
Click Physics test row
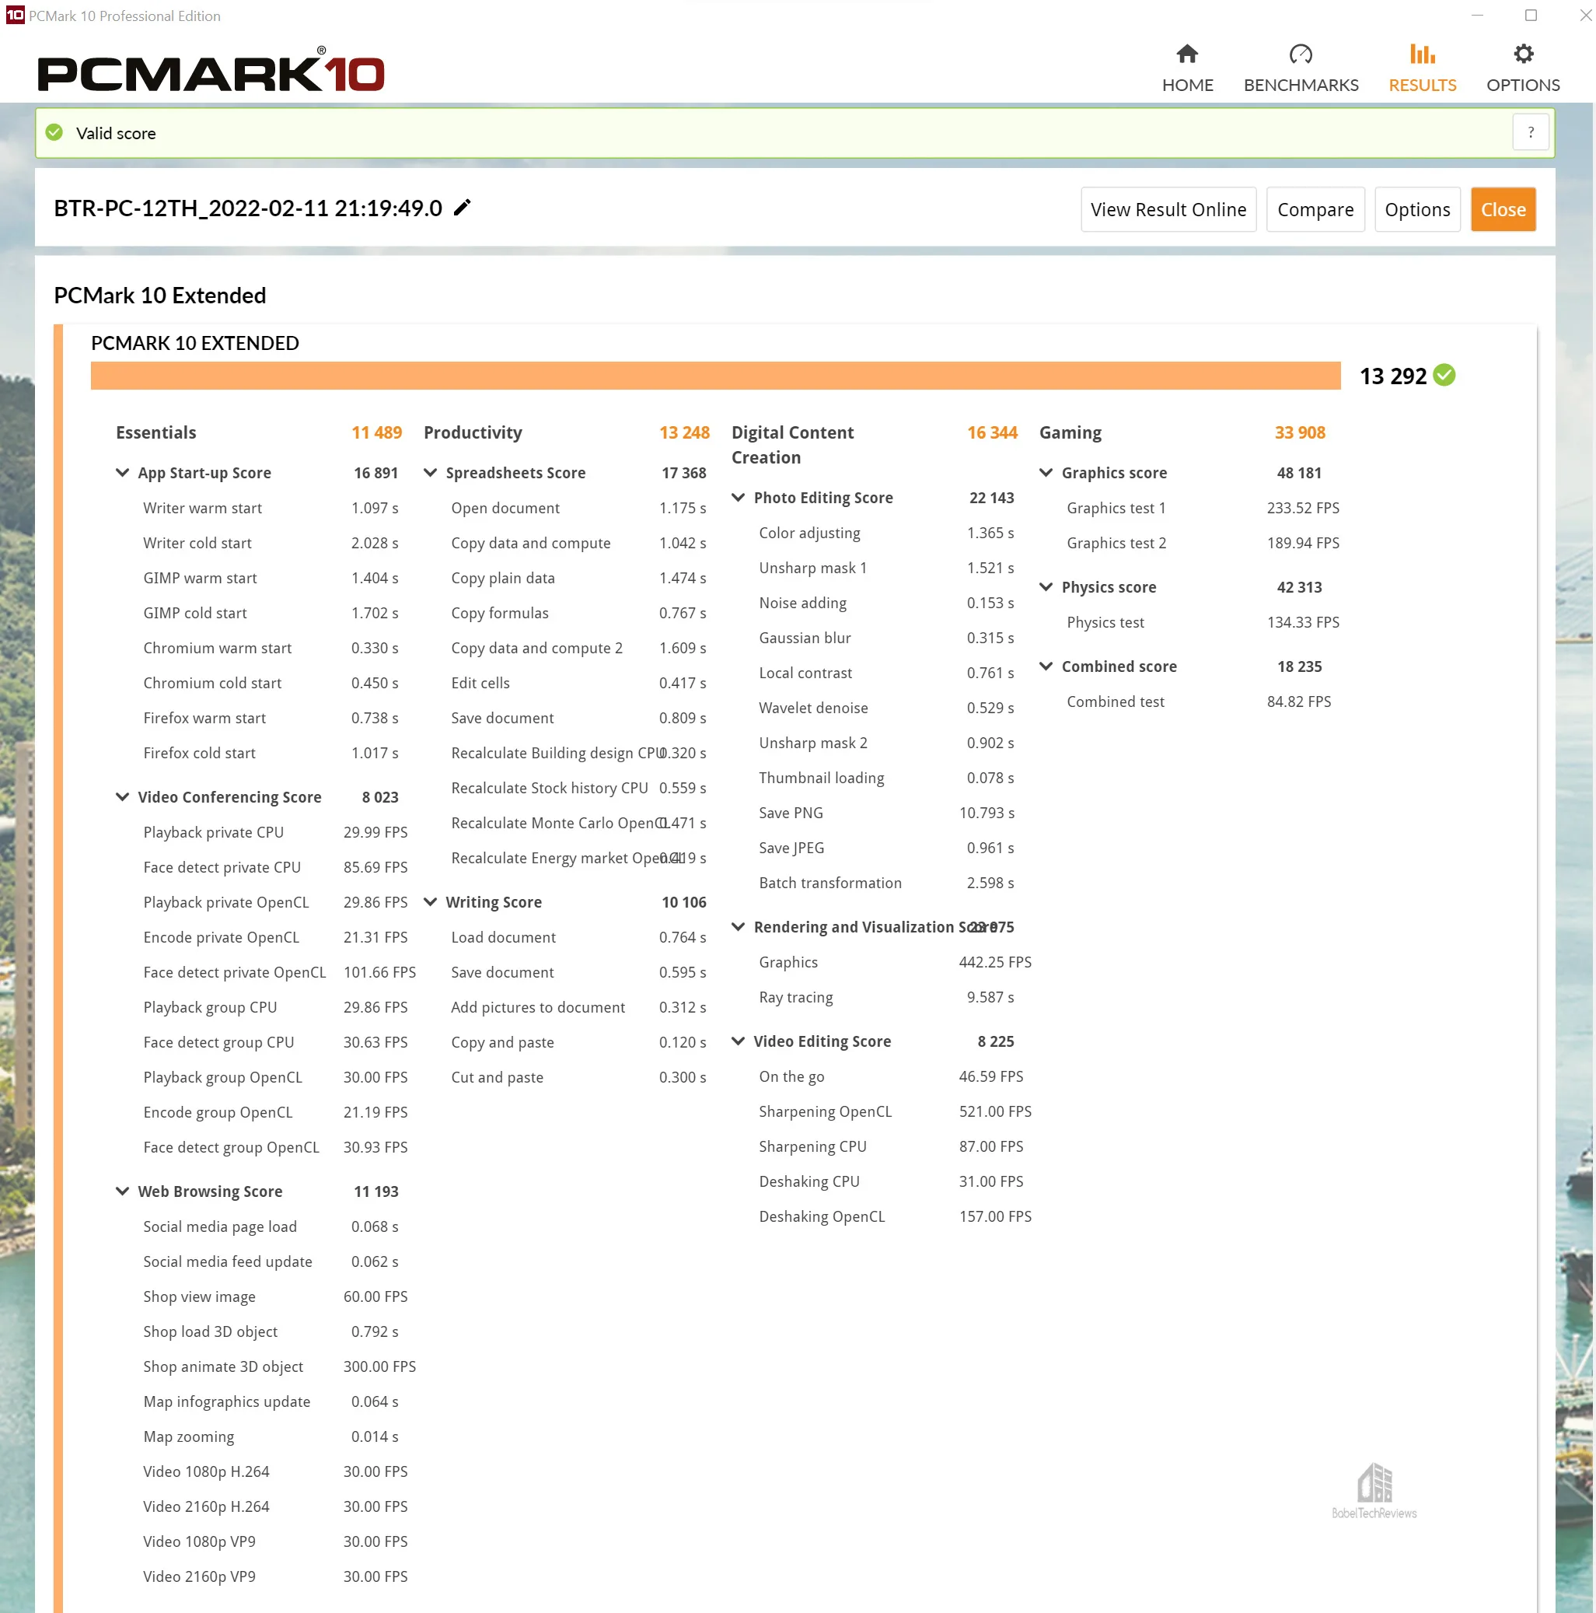[1203, 623]
